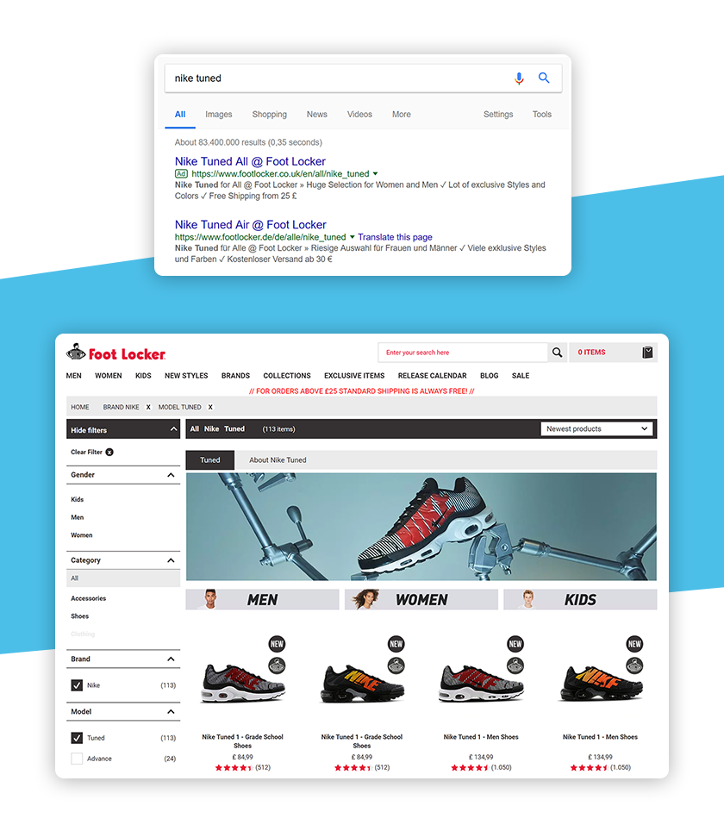Click the Foot Locker search magnifier icon
This screenshot has height=831, width=724.
click(x=557, y=353)
